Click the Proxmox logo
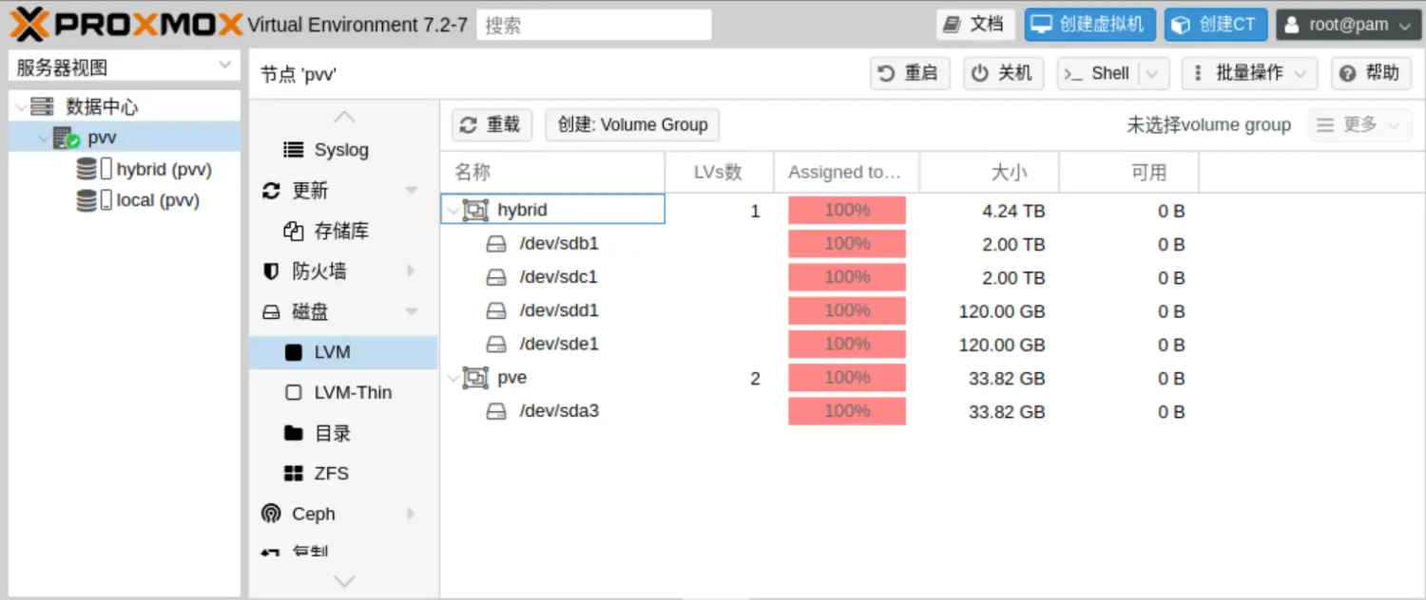1426x600 pixels. (x=125, y=25)
